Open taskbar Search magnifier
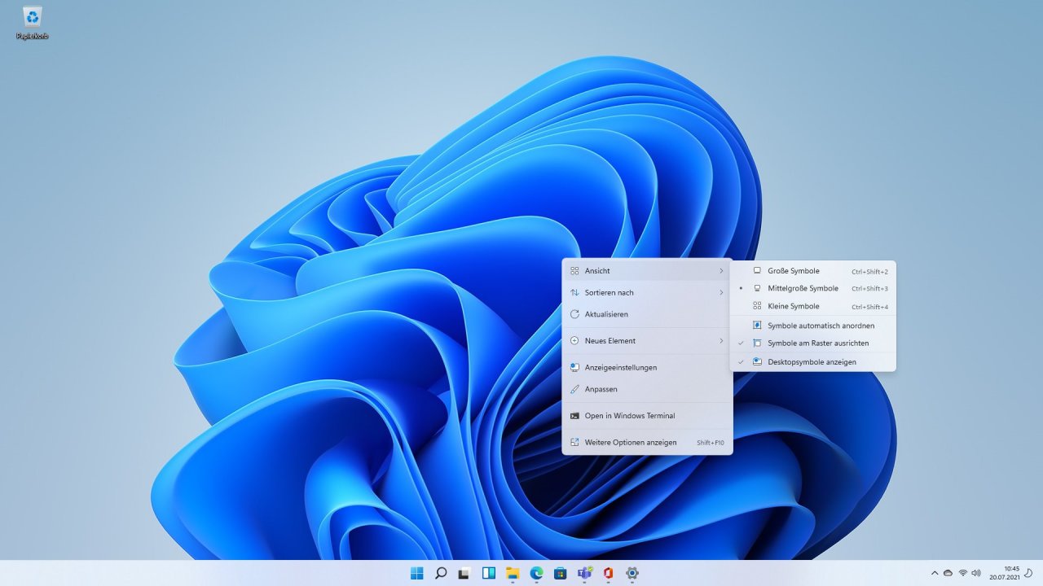Screen dimensions: 1043x586 [441, 573]
